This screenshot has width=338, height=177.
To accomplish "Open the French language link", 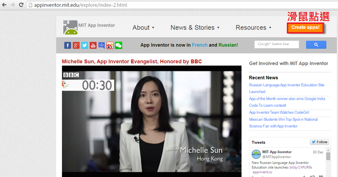I will 200,45.
